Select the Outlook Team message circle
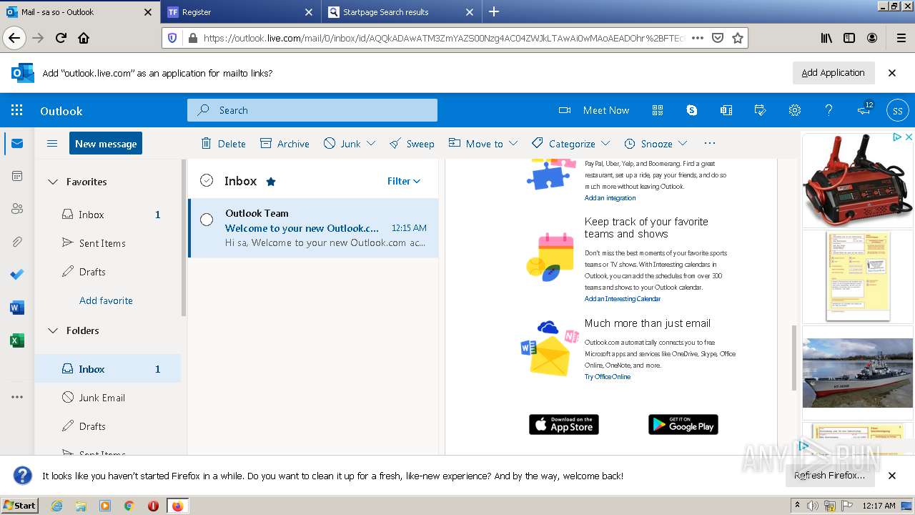 tap(207, 220)
